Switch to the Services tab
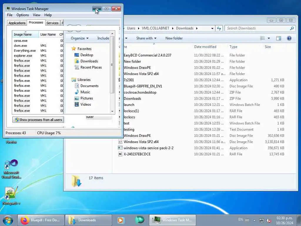Image resolution: width=301 pixels, height=226 pixels. pos(52,23)
